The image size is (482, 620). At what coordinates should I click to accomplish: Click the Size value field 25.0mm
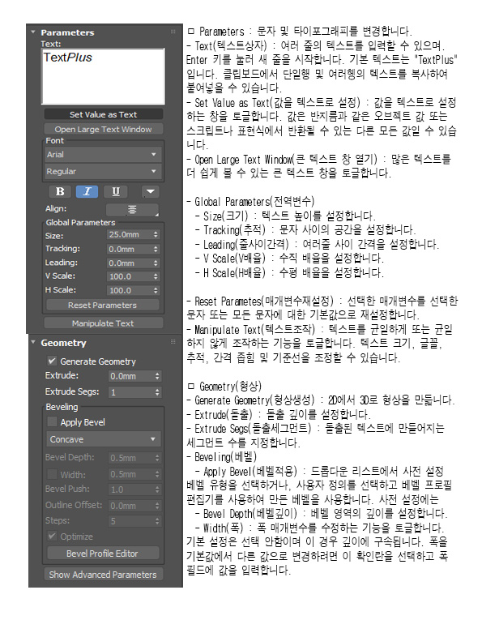tap(129, 234)
